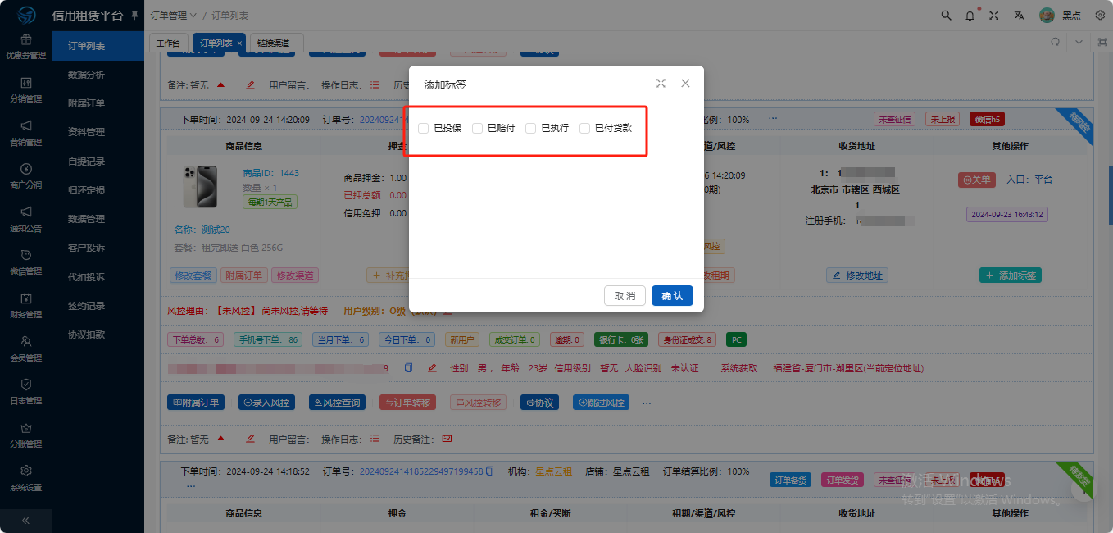Refresh the current tab with the reload icon

[x=1056, y=42]
